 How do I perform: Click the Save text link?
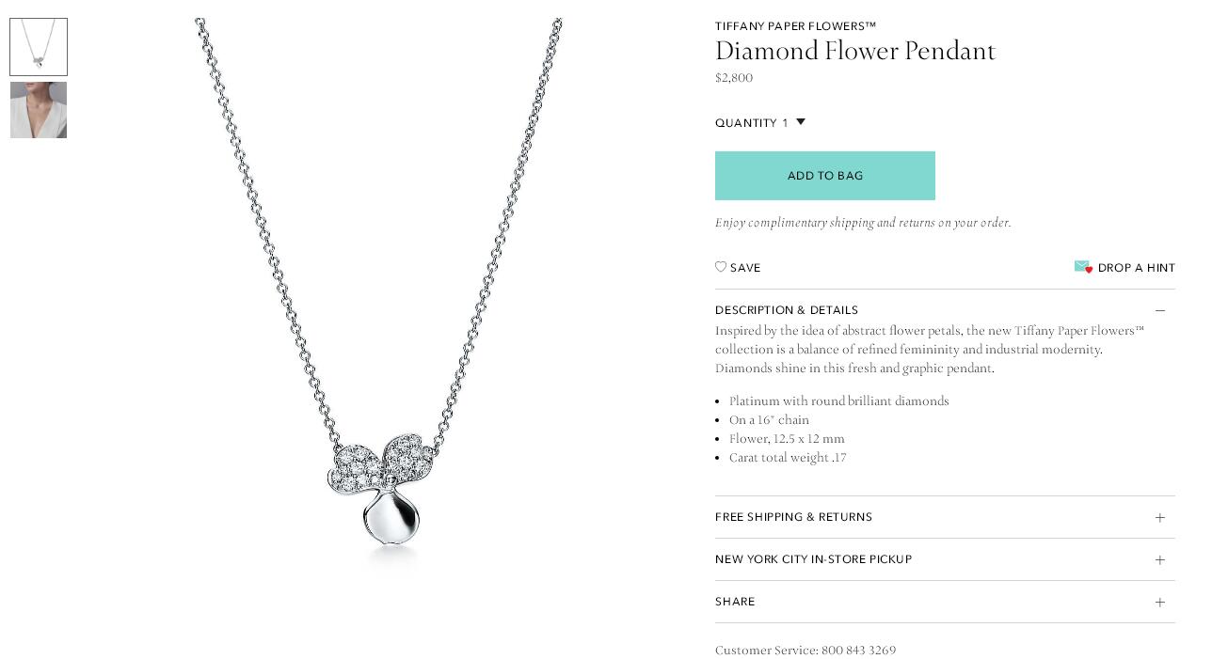(x=745, y=268)
